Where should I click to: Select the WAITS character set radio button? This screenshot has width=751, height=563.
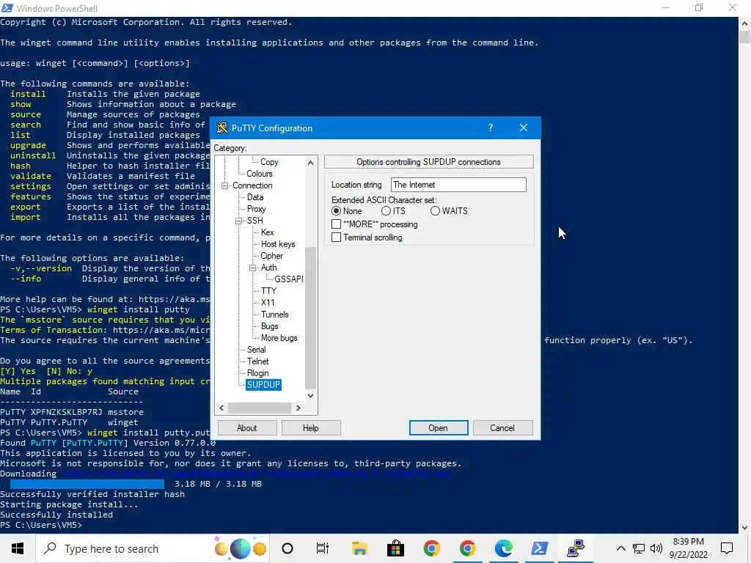coord(435,211)
